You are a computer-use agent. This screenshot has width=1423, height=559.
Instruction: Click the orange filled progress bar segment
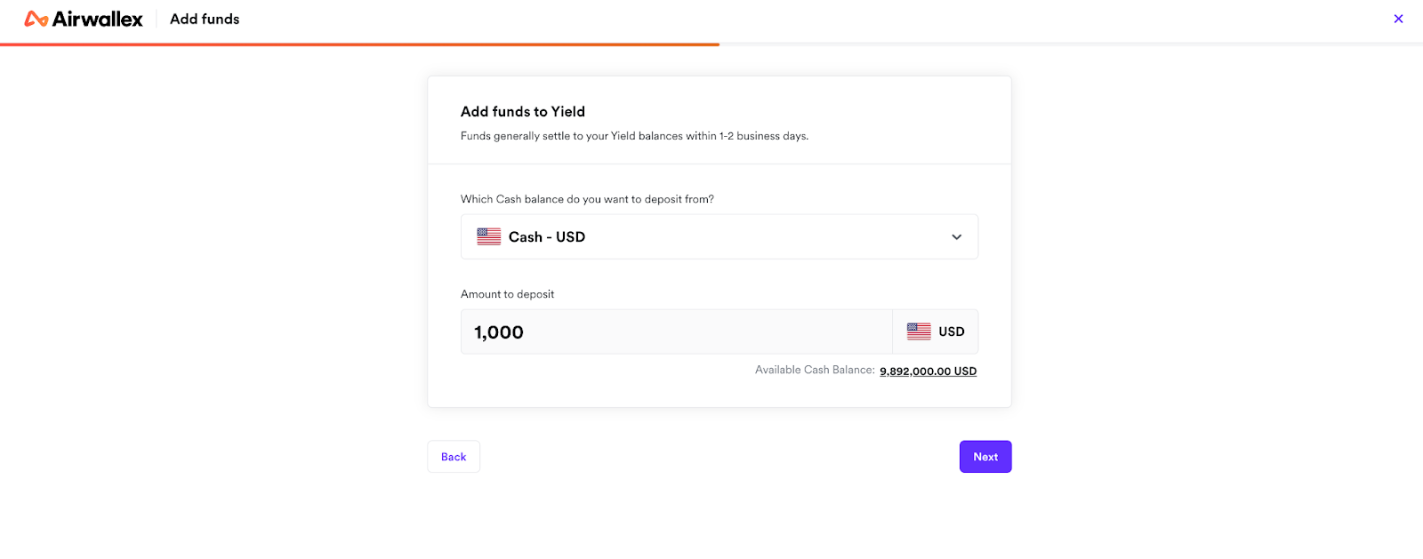(x=359, y=44)
